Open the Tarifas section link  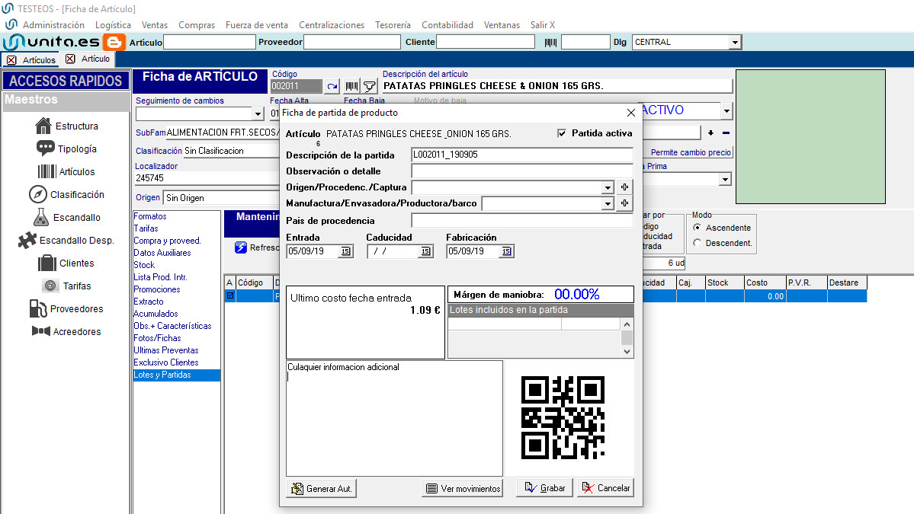146,228
